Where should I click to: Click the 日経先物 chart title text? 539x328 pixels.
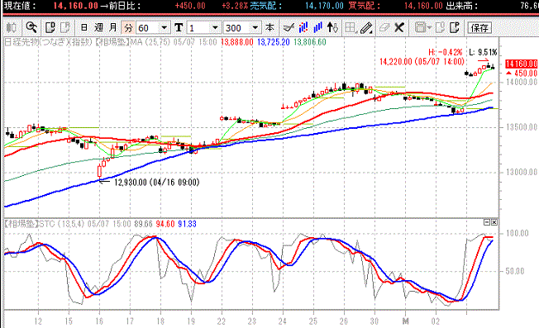tap(21, 42)
